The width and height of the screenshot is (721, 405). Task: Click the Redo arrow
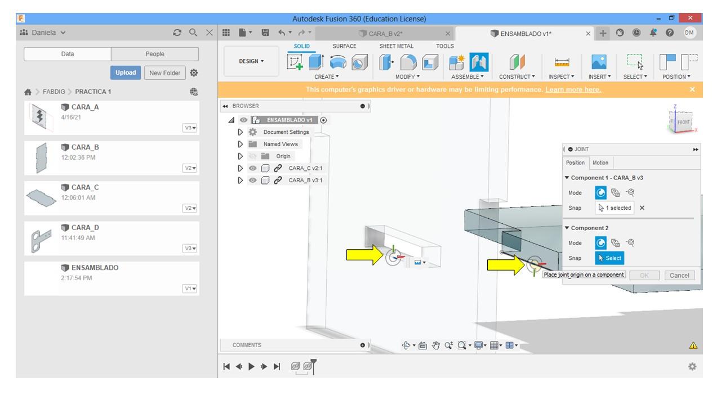coord(301,33)
